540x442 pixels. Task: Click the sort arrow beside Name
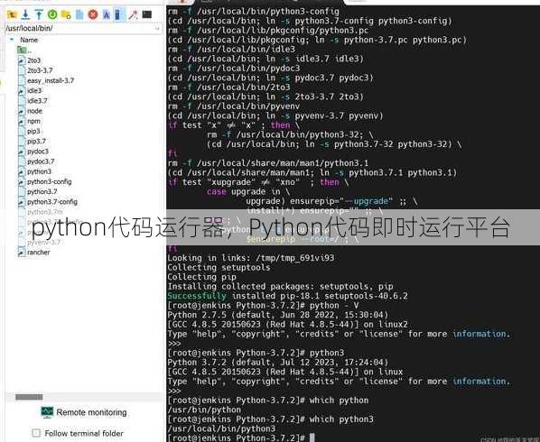pos(12,40)
